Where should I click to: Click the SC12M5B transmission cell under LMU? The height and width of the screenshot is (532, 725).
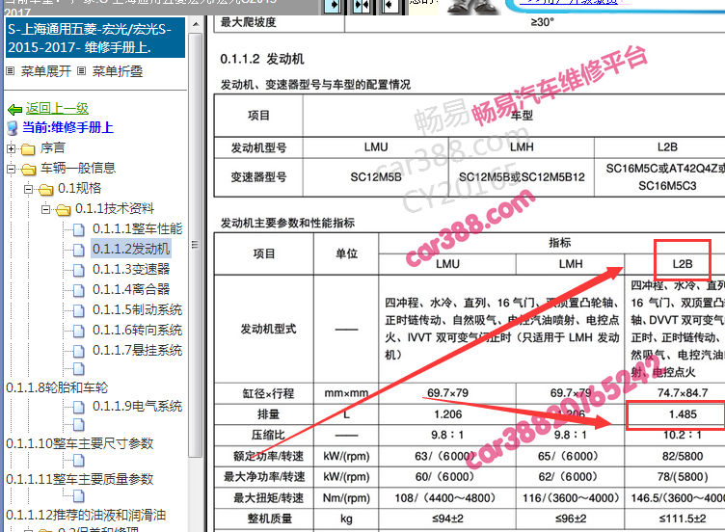376,177
